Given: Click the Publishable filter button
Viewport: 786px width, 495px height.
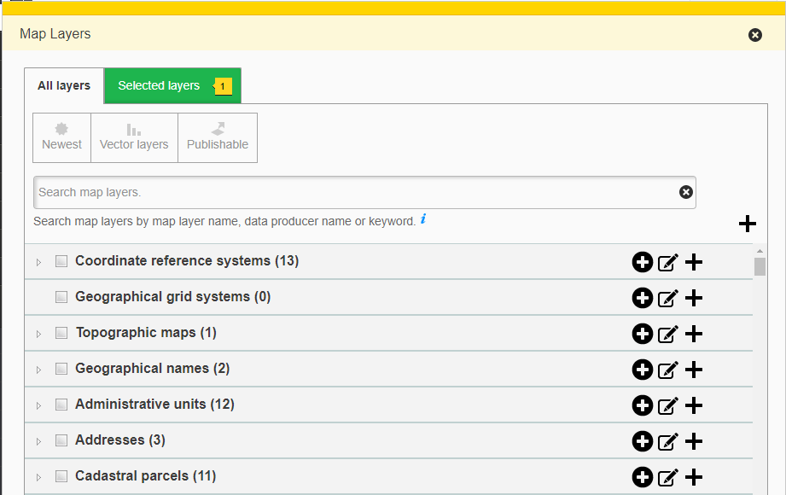Looking at the screenshot, I should (x=217, y=137).
